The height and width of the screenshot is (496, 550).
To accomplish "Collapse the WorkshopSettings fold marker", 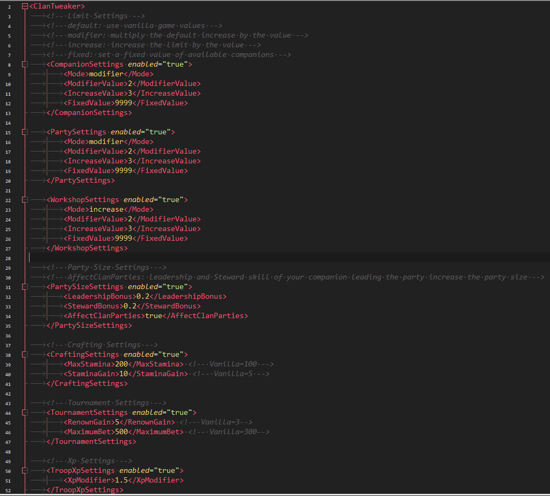I will (25, 200).
